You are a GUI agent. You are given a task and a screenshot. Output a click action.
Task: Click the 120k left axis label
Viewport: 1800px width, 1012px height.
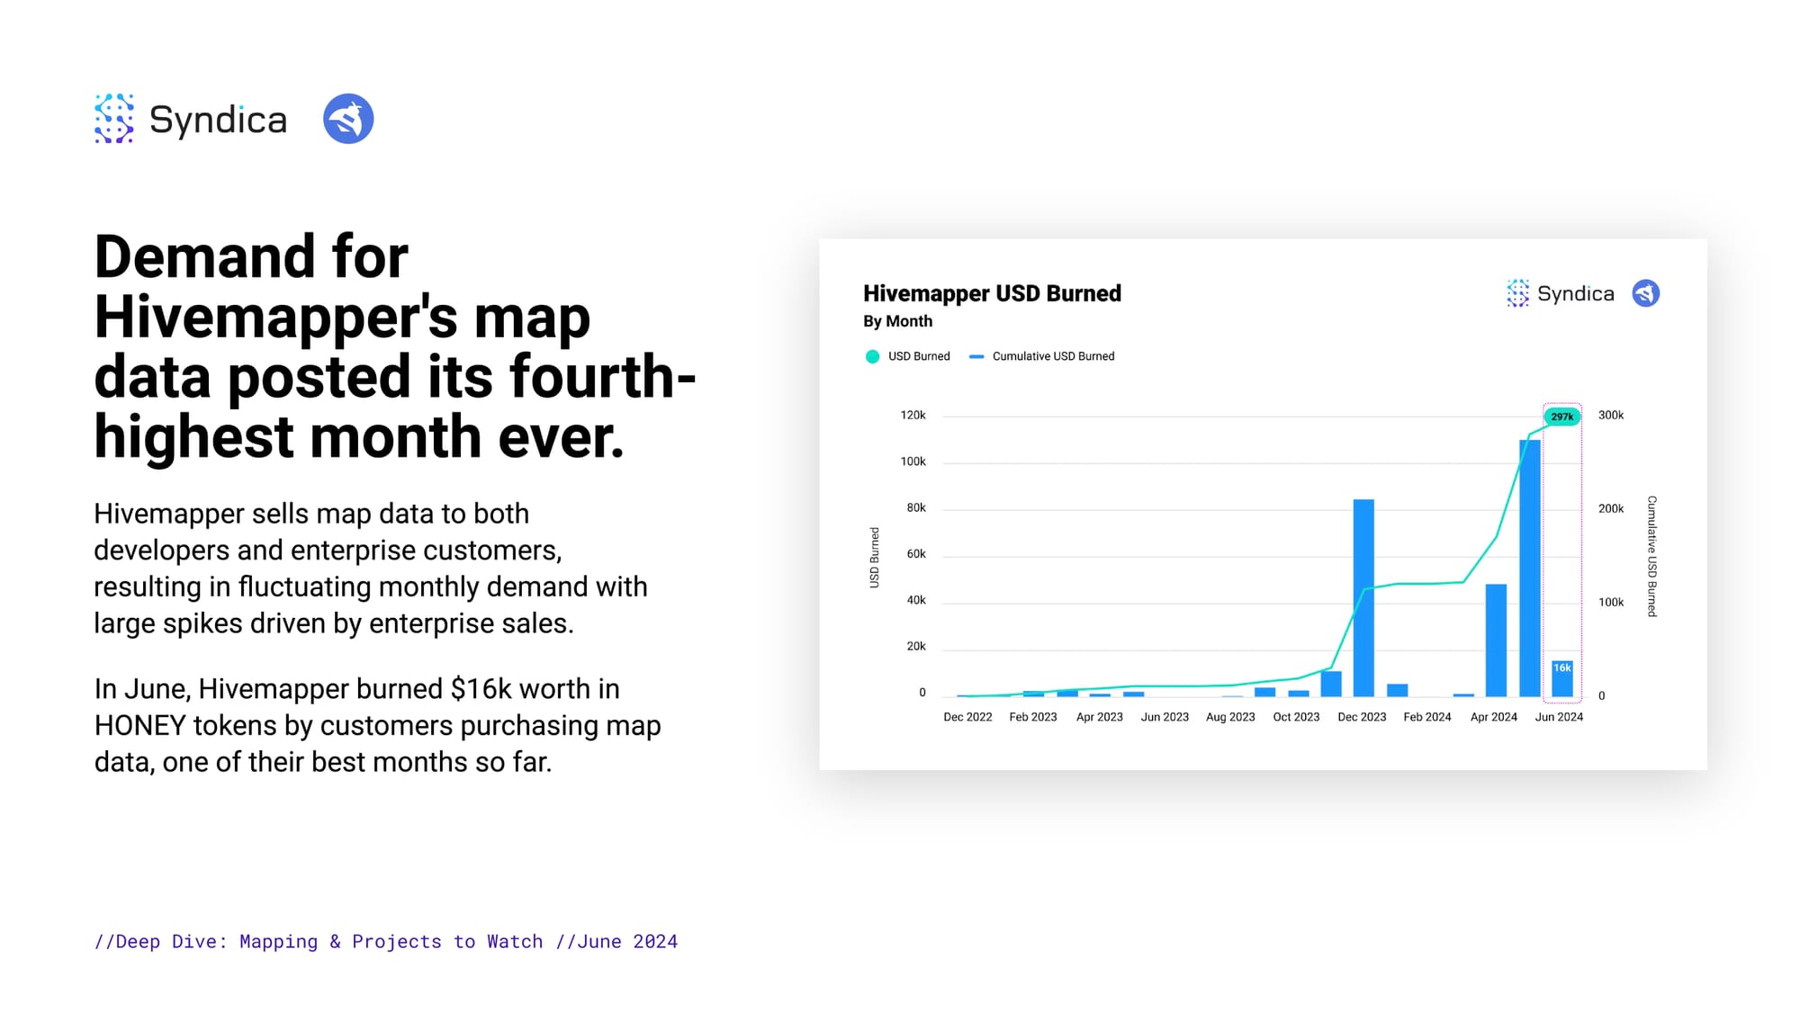pos(913,416)
